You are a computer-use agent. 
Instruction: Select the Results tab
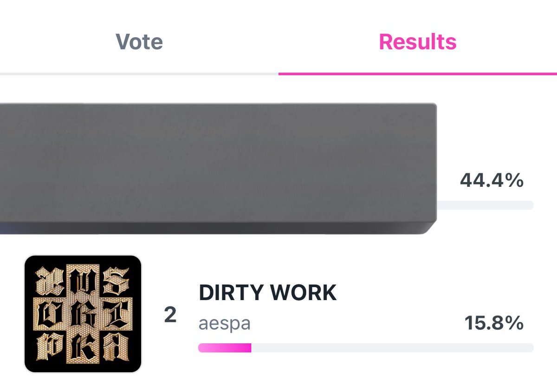(418, 42)
